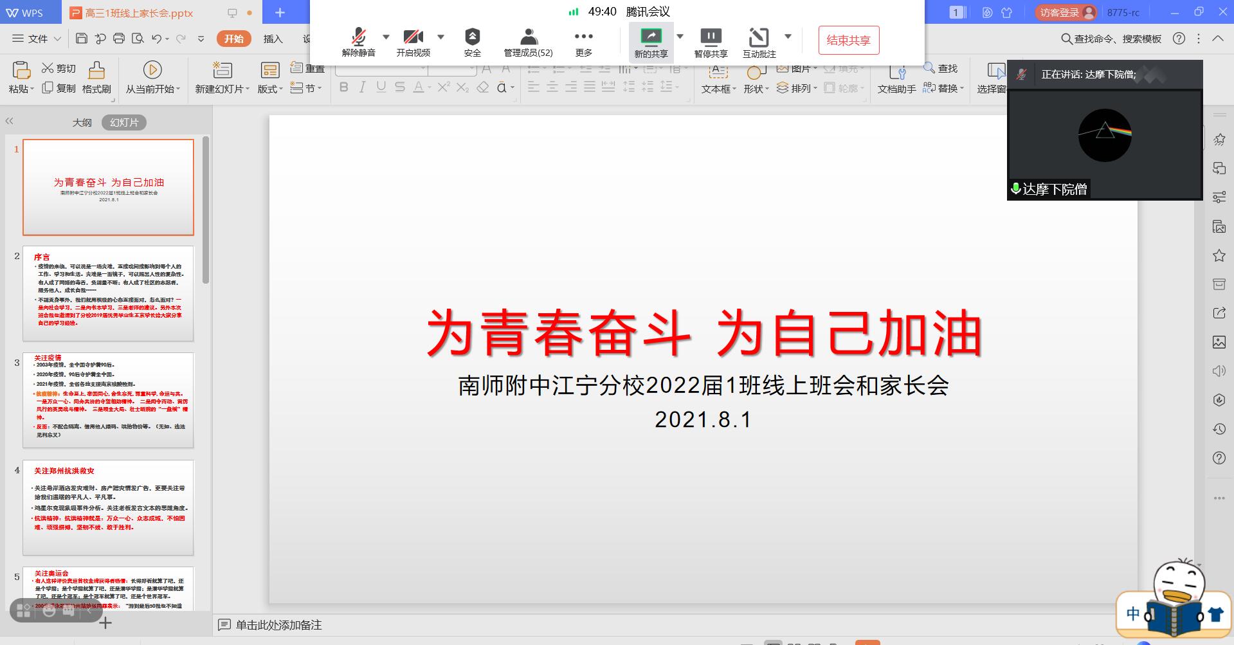Click the print icon in quick toolbar

click(x=119, y=39)
